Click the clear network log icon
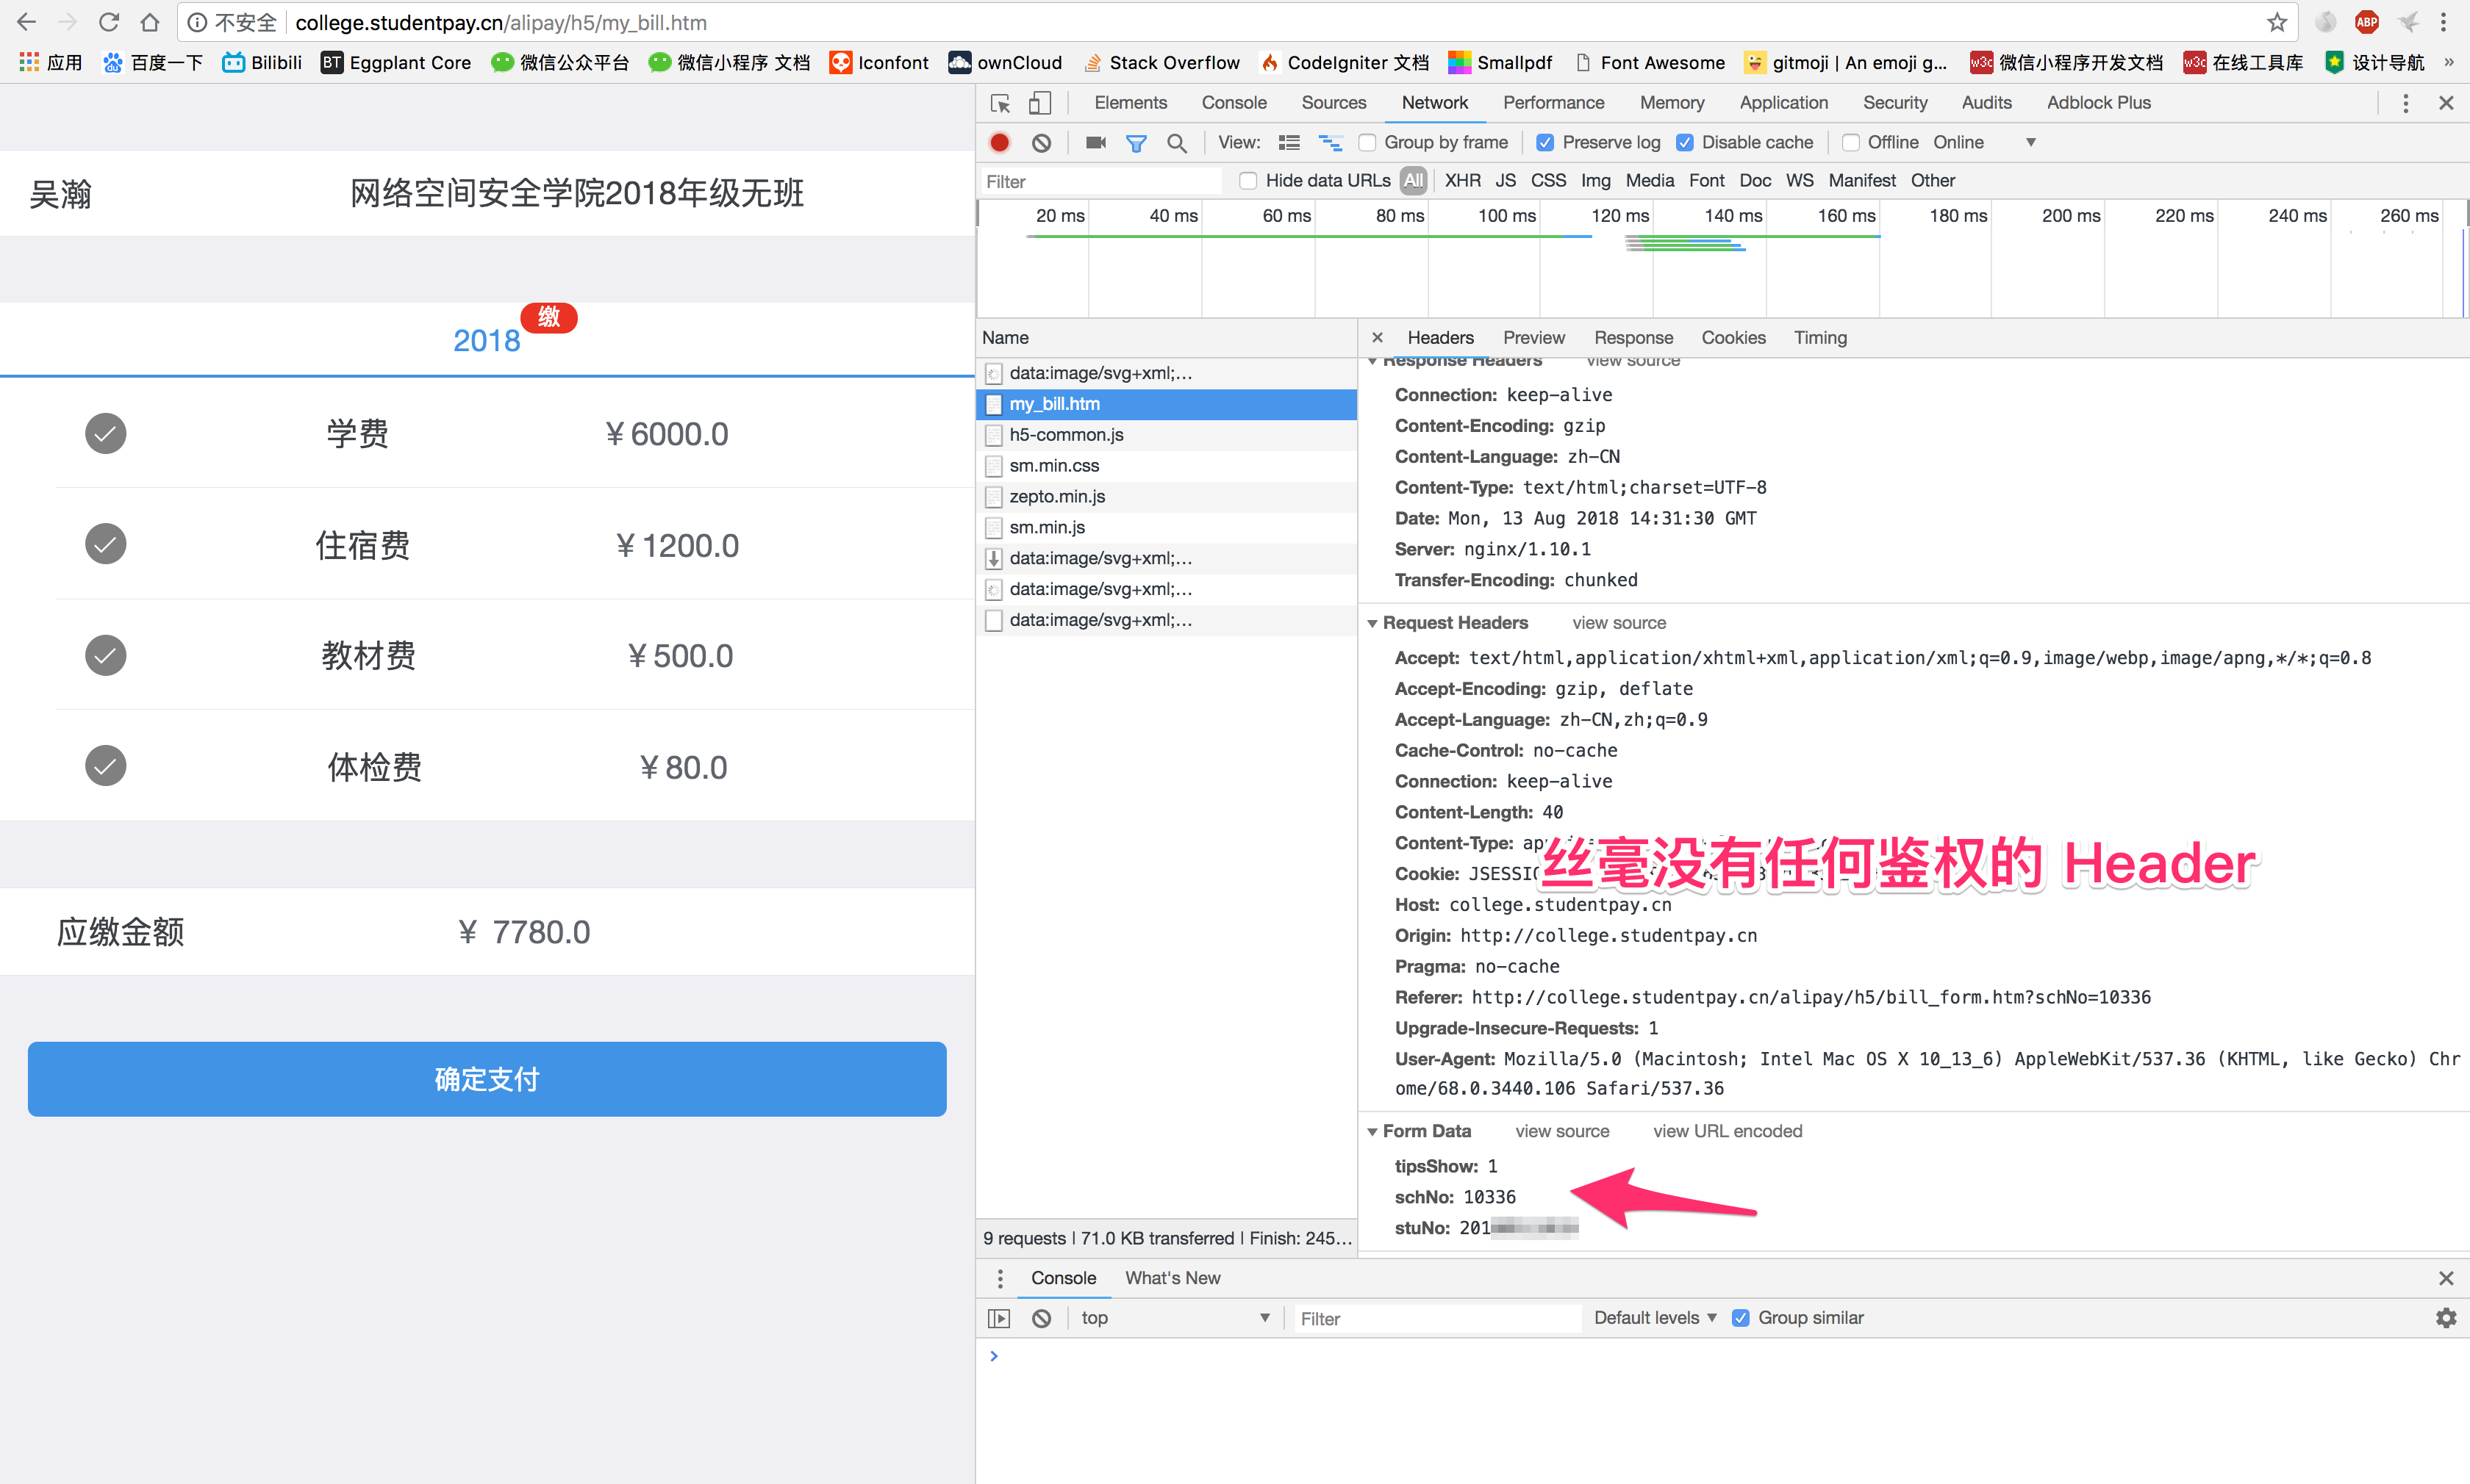This screenshot has height=1484, width=2470. [1042, 143]
